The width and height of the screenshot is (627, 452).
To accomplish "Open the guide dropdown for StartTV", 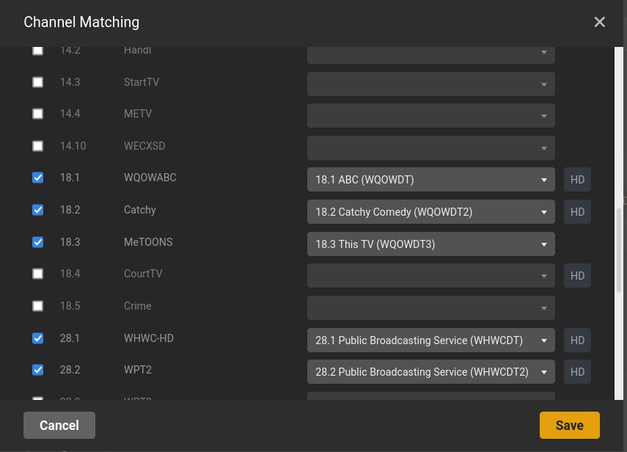I will tap(431, 84).
